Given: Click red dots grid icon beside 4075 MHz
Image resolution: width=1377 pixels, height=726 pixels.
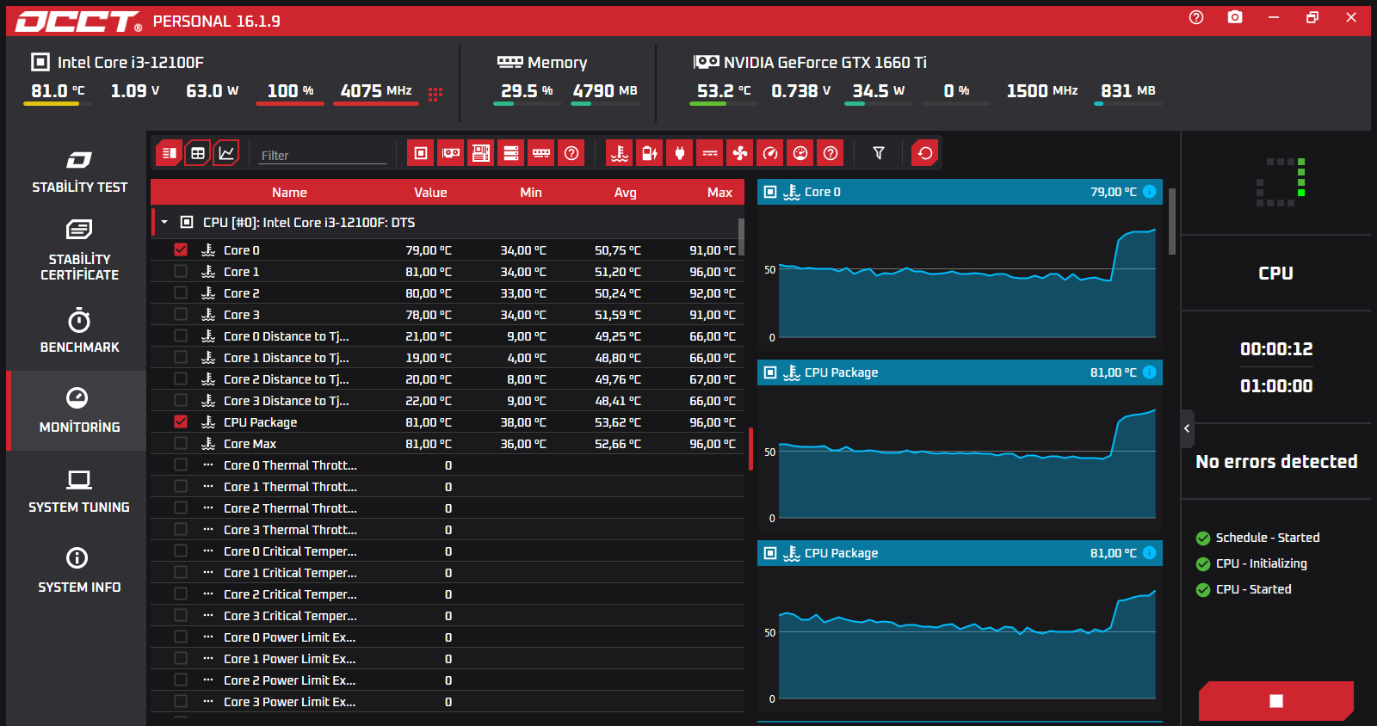Looking at the screenshot, I should pyautogui.click(x=435, y=93).
